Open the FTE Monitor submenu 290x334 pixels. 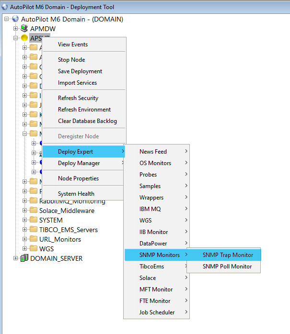[157, 301]
